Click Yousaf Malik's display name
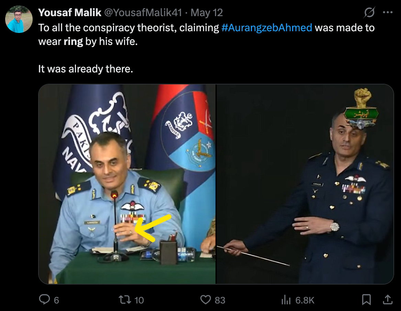Image resolution: width=401 pixels, height=311 pixels. [70, 13]
